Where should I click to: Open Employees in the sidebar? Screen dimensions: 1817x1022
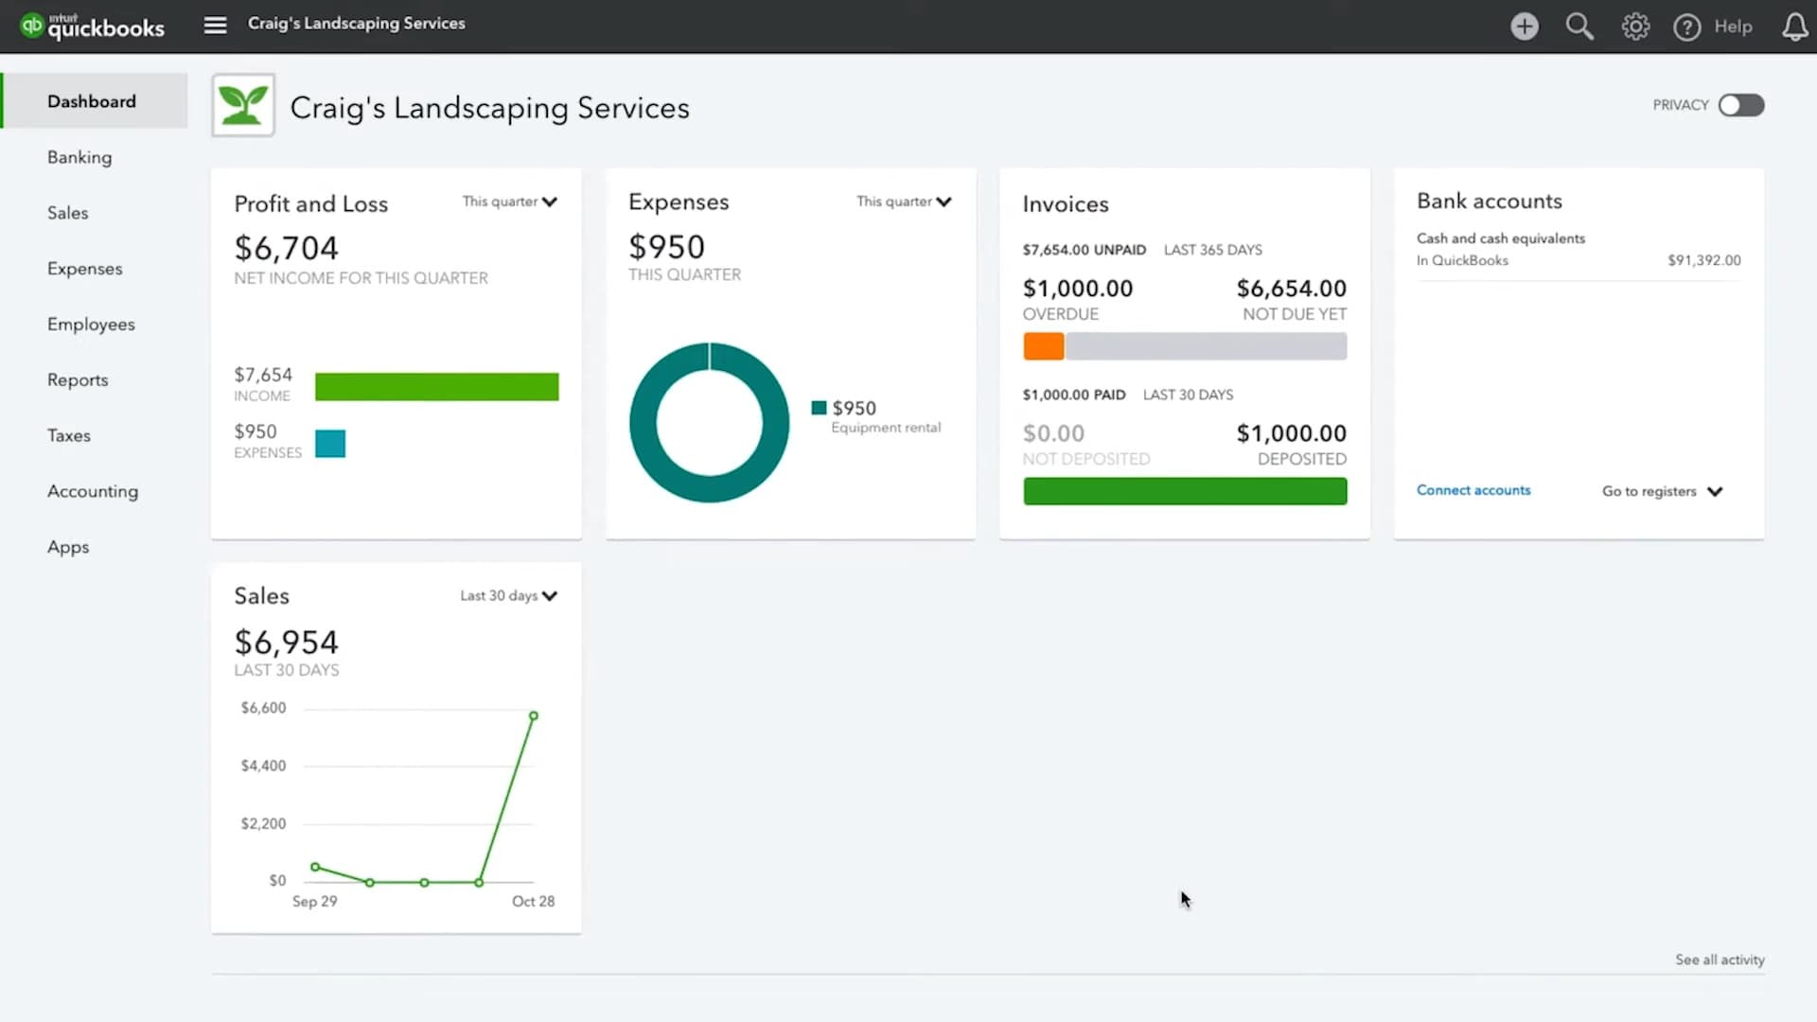(x=91, y=325)
